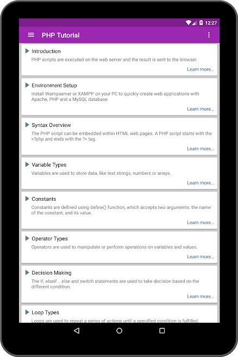The height and width of the screenshot is (357, 238).
Task: Tap the recent apps square button
Action: [x=162, y=330]
